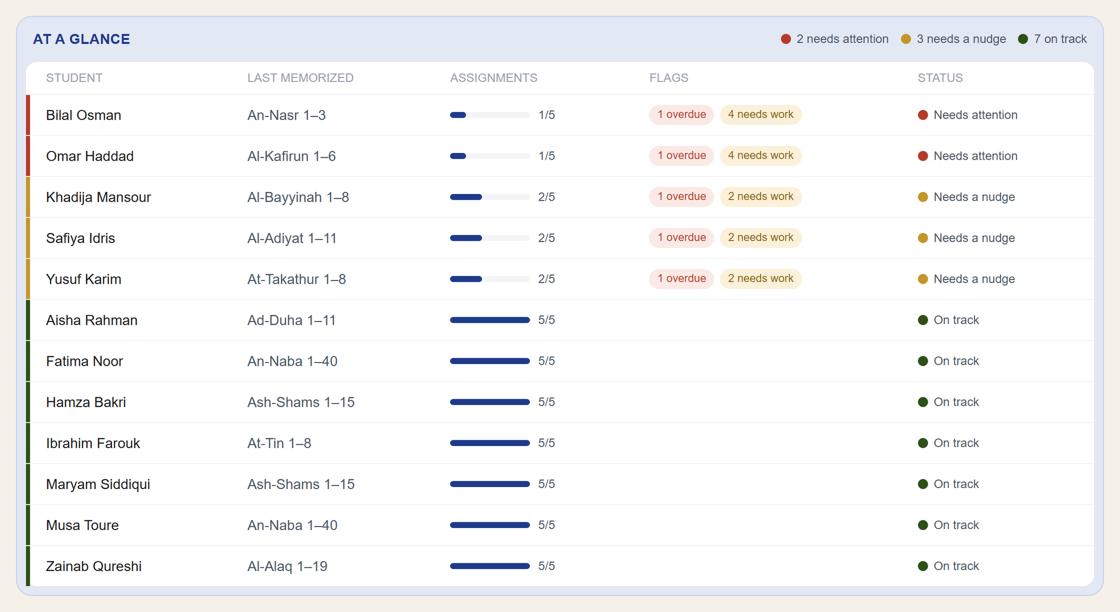Click the STATUS column header
1120x612 pixels.
coord(940,78)
